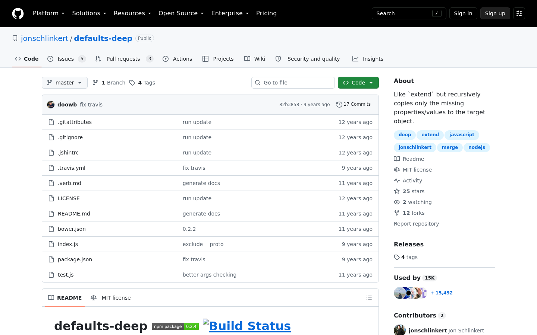The width and height of the screenshot is (537, 335).
Task: Open the 4 Tags link
Action: 142,83
